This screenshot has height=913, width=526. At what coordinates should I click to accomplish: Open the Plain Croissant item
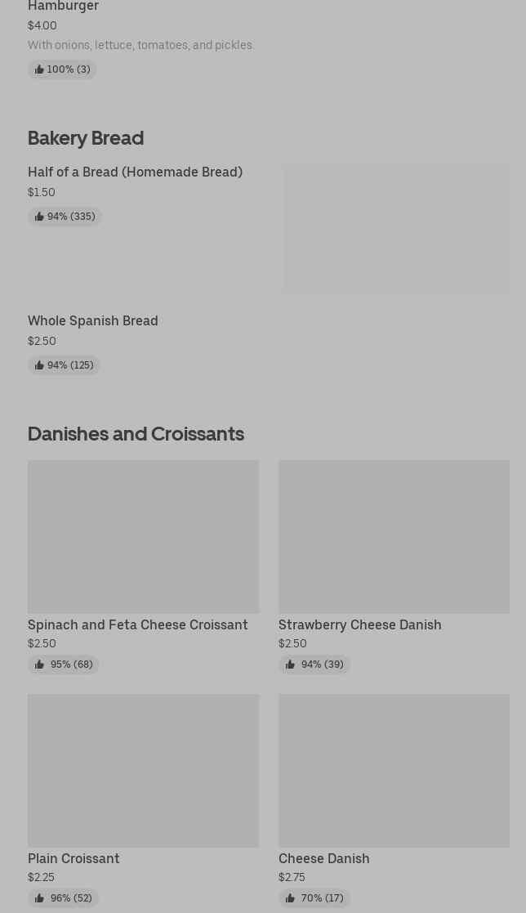pyautogui.click(x=74, y=858)
